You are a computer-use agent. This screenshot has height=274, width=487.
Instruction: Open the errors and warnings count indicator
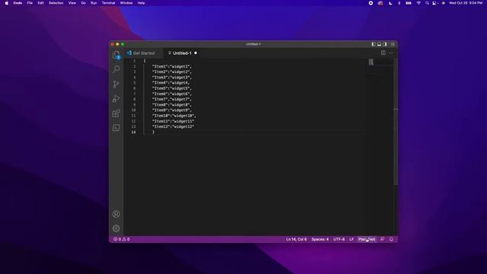[x=122, y=239]
